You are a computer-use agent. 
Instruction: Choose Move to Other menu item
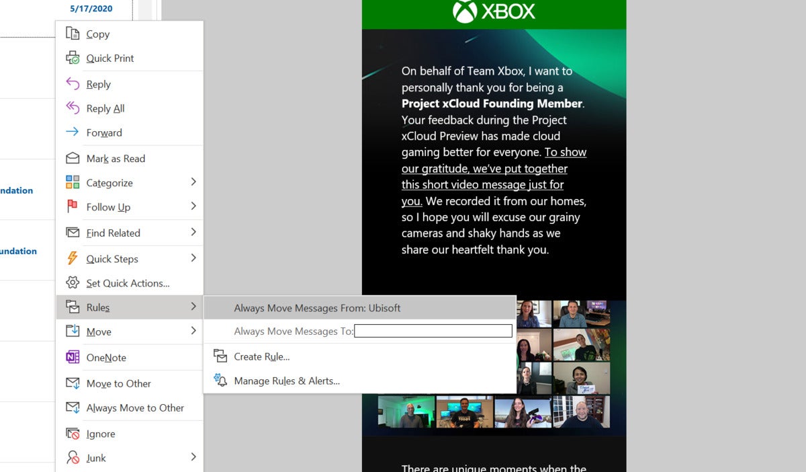(129, 383)
